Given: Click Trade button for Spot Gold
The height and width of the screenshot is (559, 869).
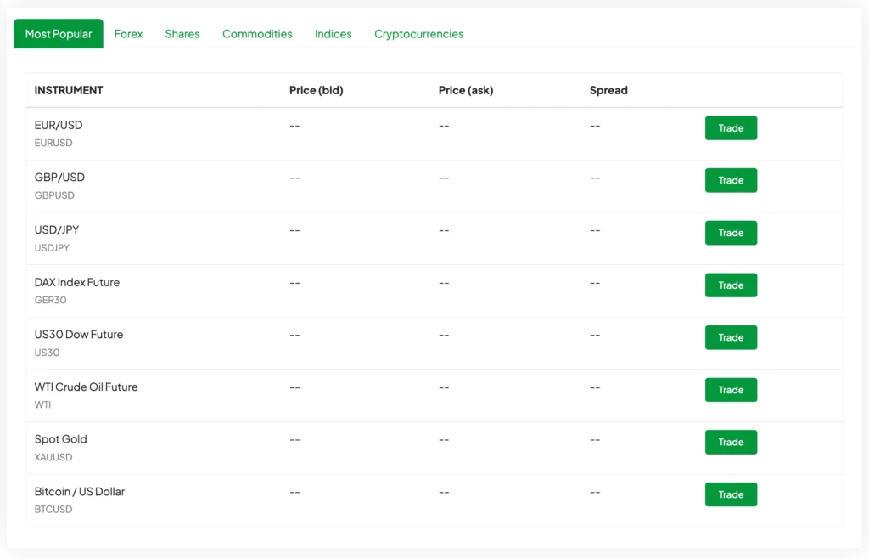Looking at the screenshot, I should [731, 442].
